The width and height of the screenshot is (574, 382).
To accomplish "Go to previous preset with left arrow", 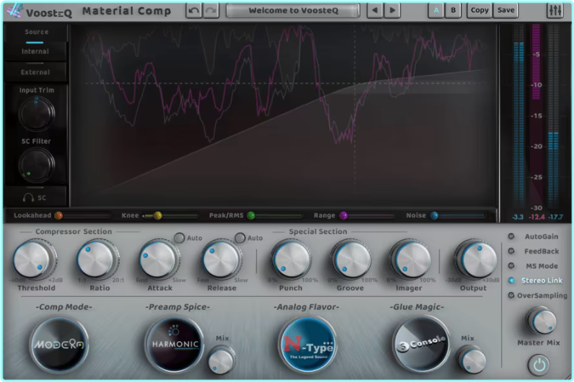I will tap(374, 11).
